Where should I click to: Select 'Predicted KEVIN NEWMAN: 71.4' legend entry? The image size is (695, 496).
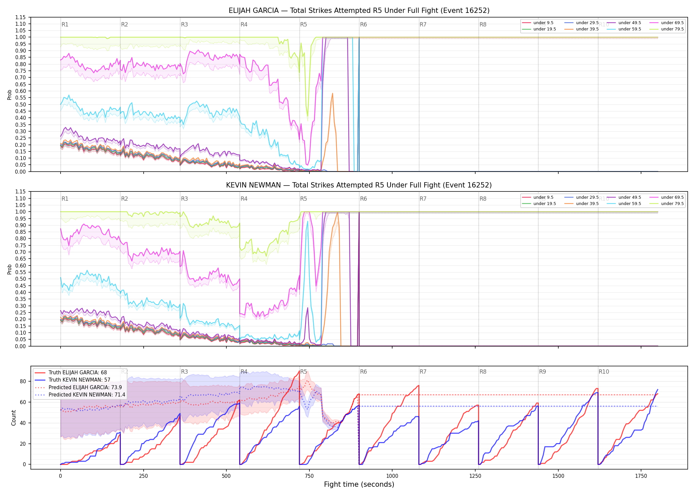80,394
